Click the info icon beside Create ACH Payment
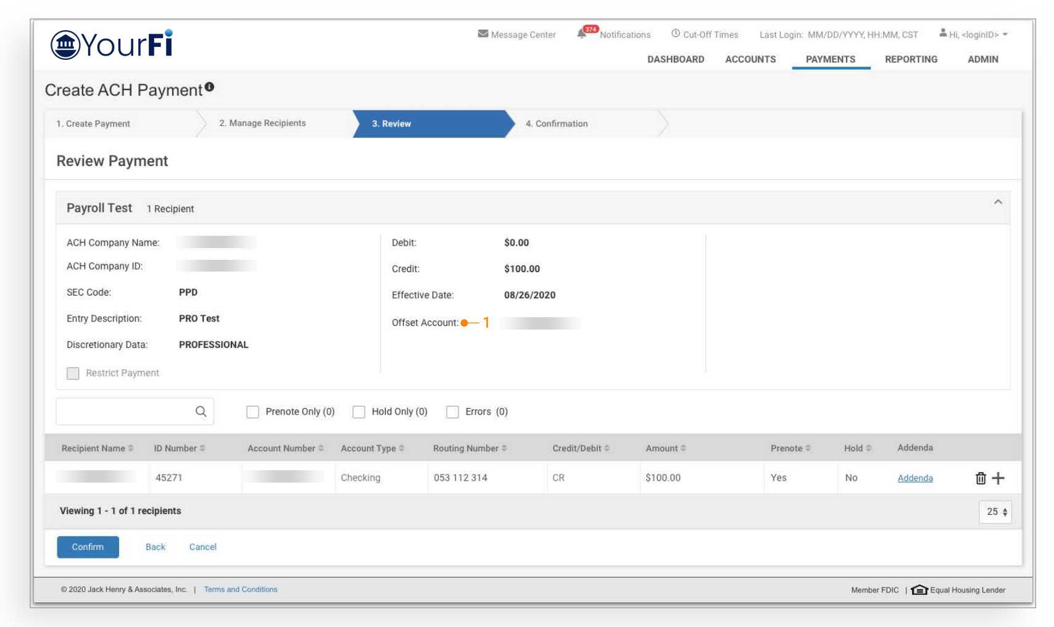 click(x=210, y=87)
